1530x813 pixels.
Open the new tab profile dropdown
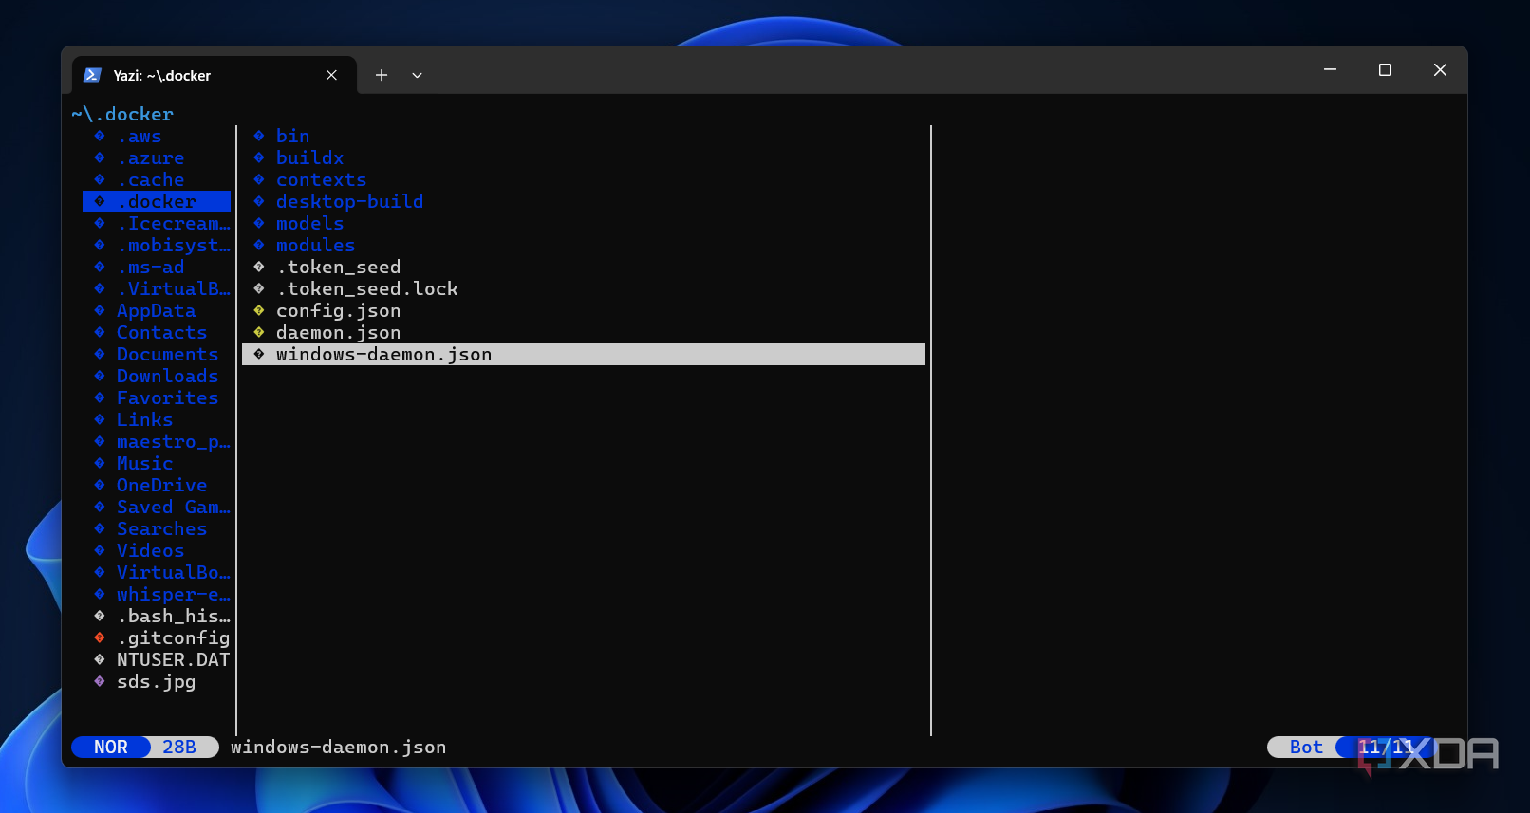[417, 75]
